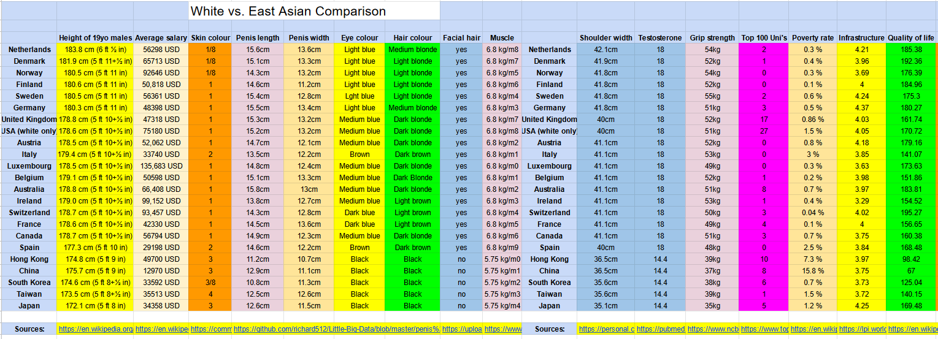Viewport: 938px width, 339px height.
Task: Select the Average salary column header
Action: 161,38
